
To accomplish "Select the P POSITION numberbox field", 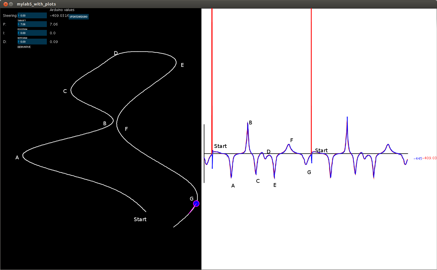I will [32, 24].
